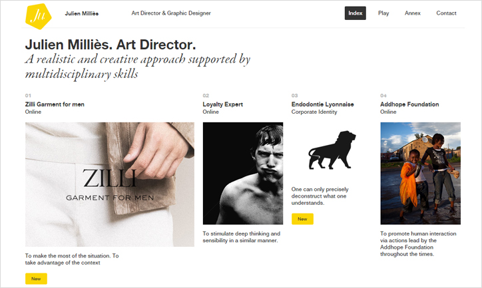The image size is (482, 288).
Task: Open the Zilli Garment for men project title
Action: pos(55,104)
